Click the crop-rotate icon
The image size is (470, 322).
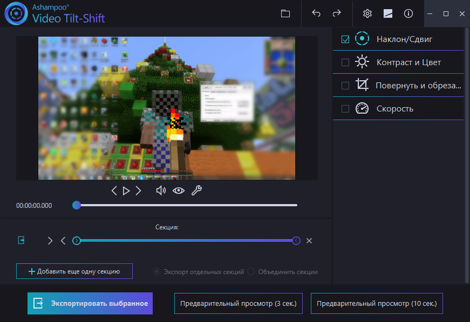point(362,85)
